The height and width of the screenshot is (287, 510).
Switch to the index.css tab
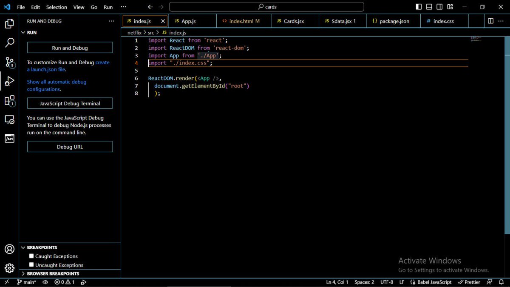coord(444,21)
